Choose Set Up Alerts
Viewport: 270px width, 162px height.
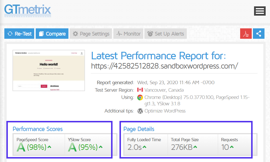pos(166,34)
